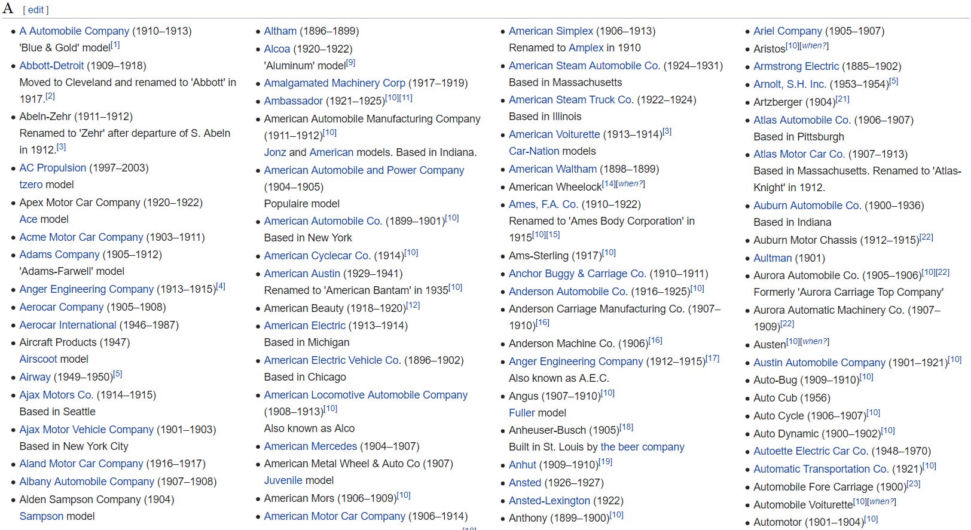
Task: Open the Adams Company link
Action: [x=59, y=255]
